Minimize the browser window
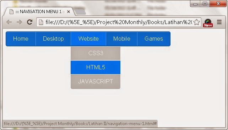 (x=195, y=4)
